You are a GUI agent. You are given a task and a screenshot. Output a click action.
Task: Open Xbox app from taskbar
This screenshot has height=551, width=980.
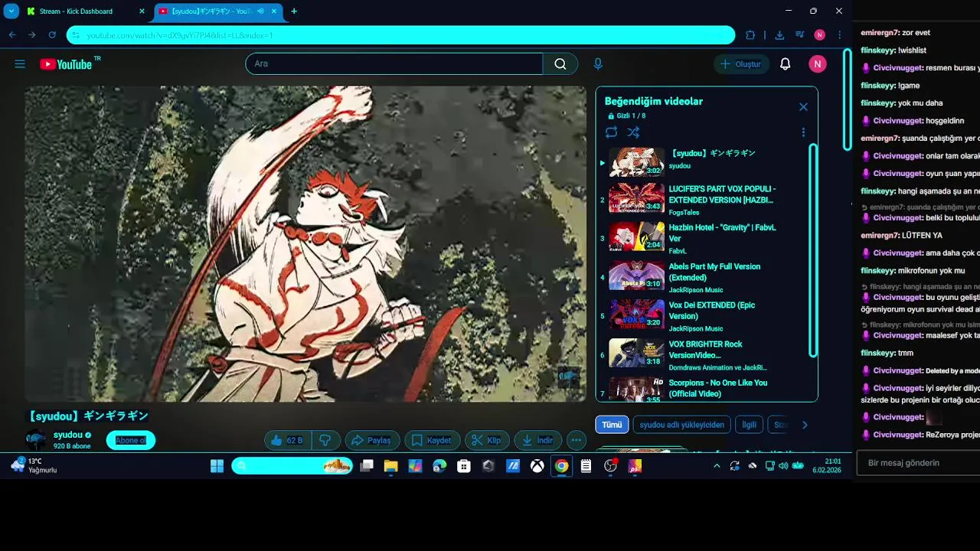(x=537, y=466)
